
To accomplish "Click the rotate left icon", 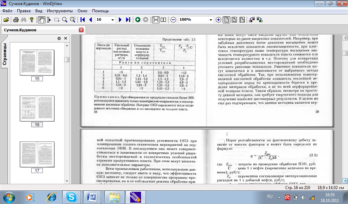I will [x=252, y=20].
